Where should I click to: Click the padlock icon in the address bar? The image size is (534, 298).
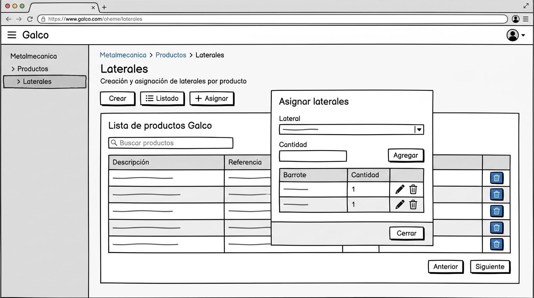pos(43,19)
